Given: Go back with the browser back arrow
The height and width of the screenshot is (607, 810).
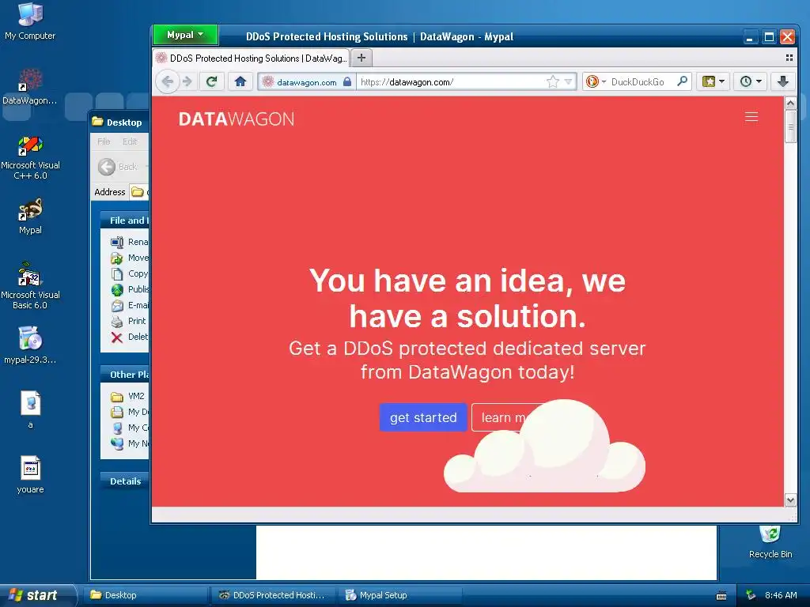Looking at the screenshot, I should 167,81.
